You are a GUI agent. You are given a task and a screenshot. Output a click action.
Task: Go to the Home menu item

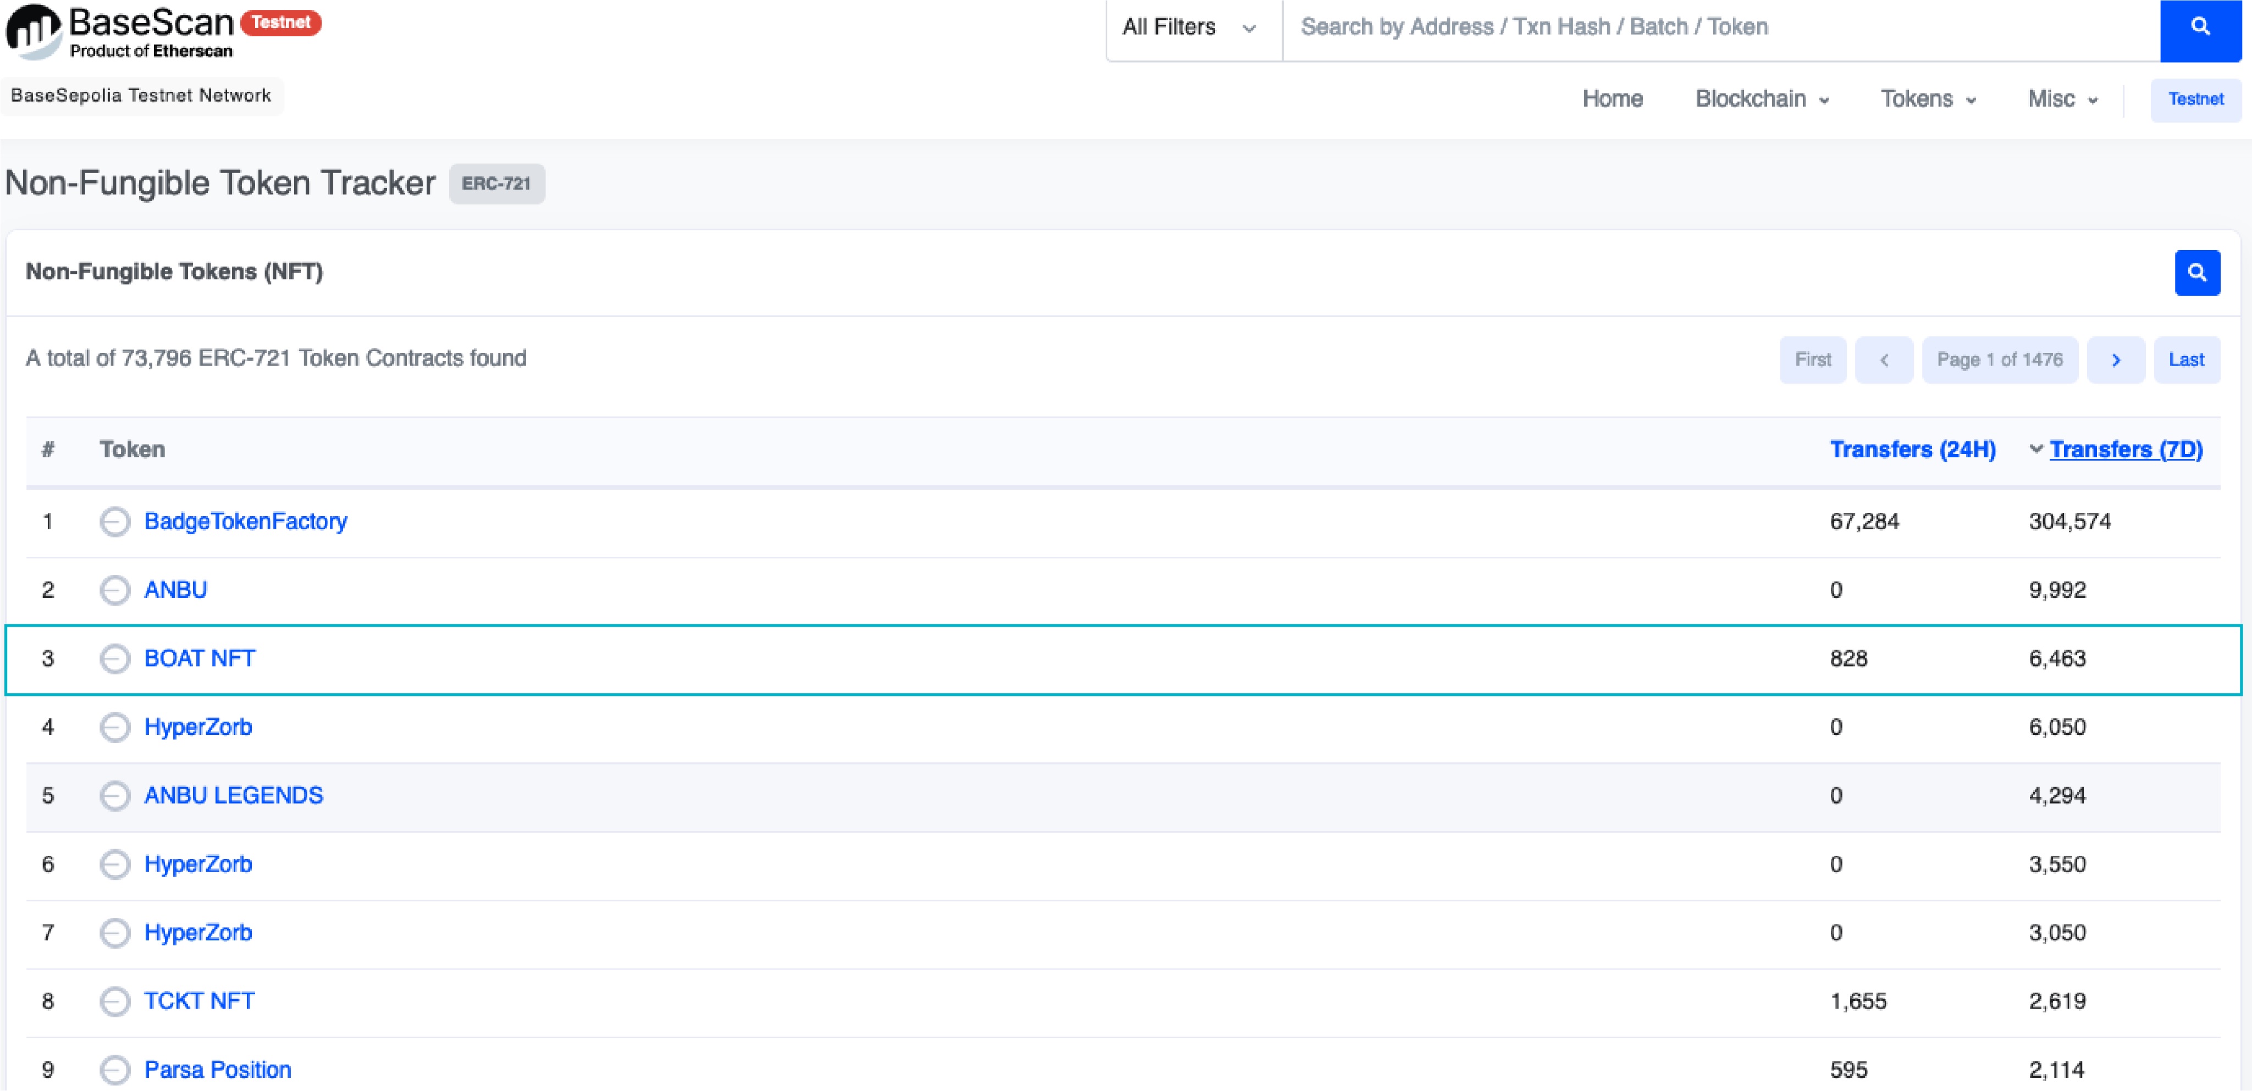(x=1611, y=99)
